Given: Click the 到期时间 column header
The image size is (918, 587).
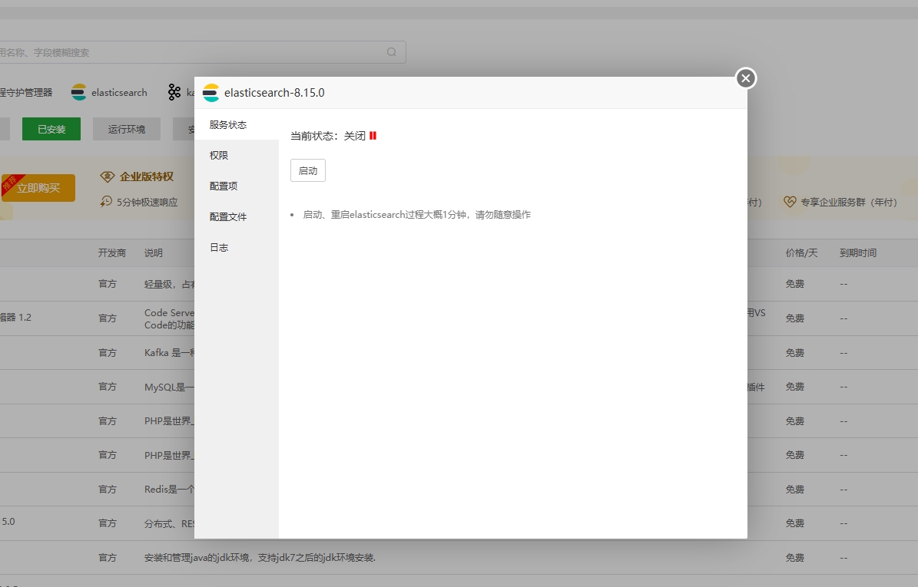Looking at the screenshot, I should 858,253.
